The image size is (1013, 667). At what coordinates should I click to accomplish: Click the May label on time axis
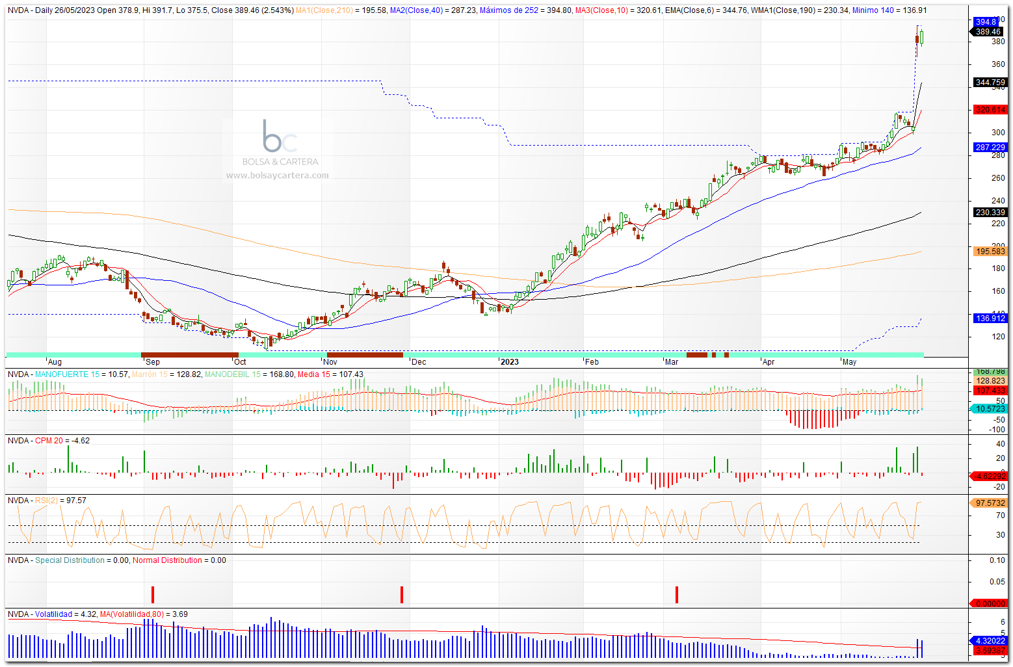[x=849, y=362]
